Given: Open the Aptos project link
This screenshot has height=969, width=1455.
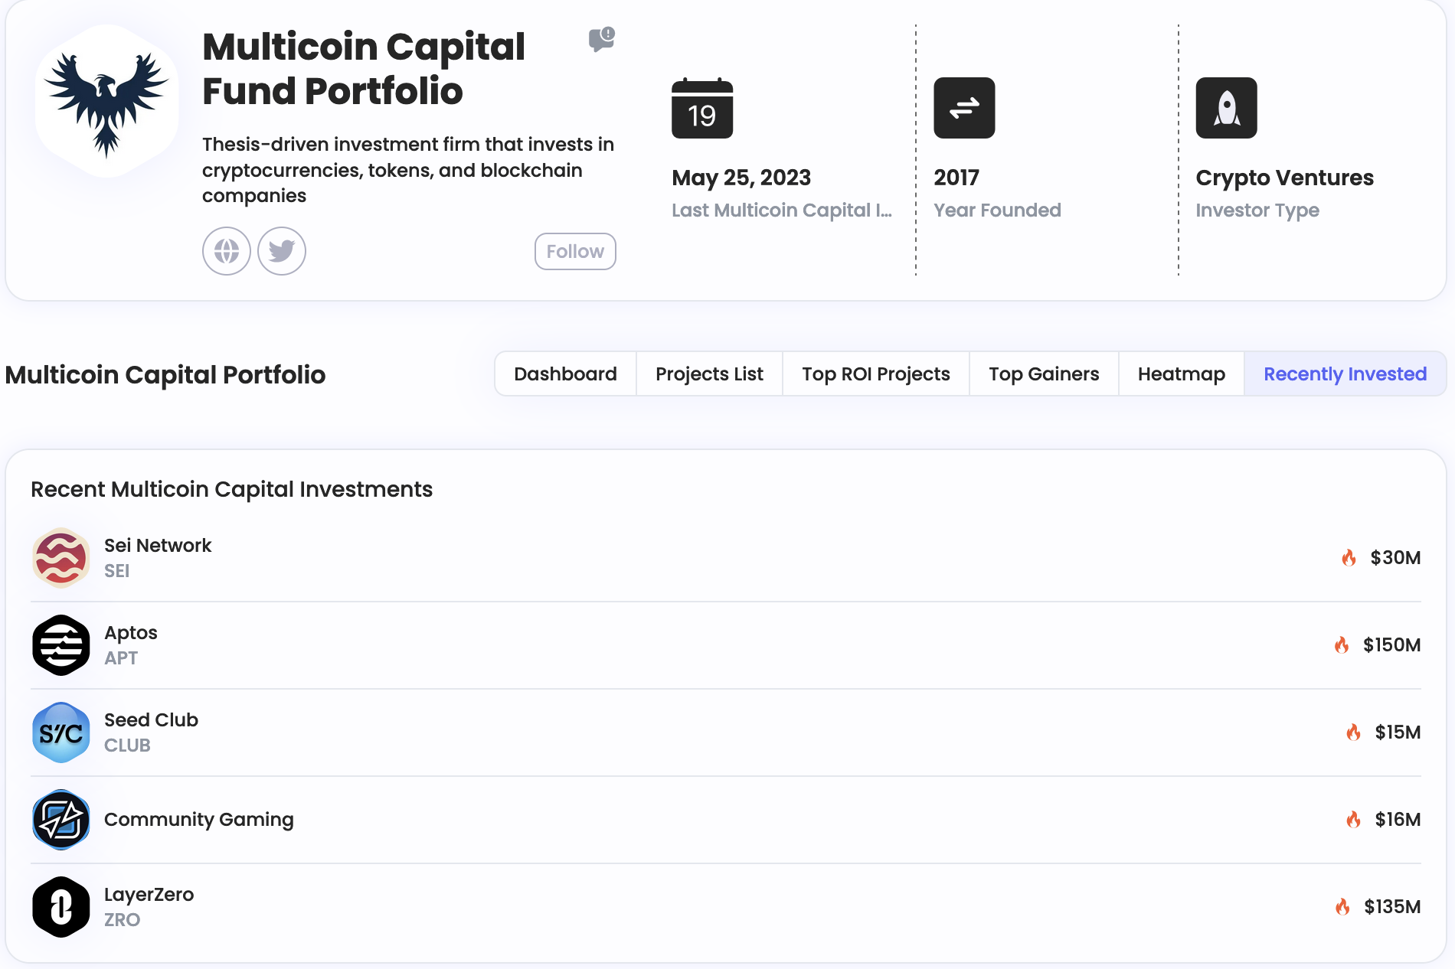Looking at the screenshot, I should coord(131,632).
